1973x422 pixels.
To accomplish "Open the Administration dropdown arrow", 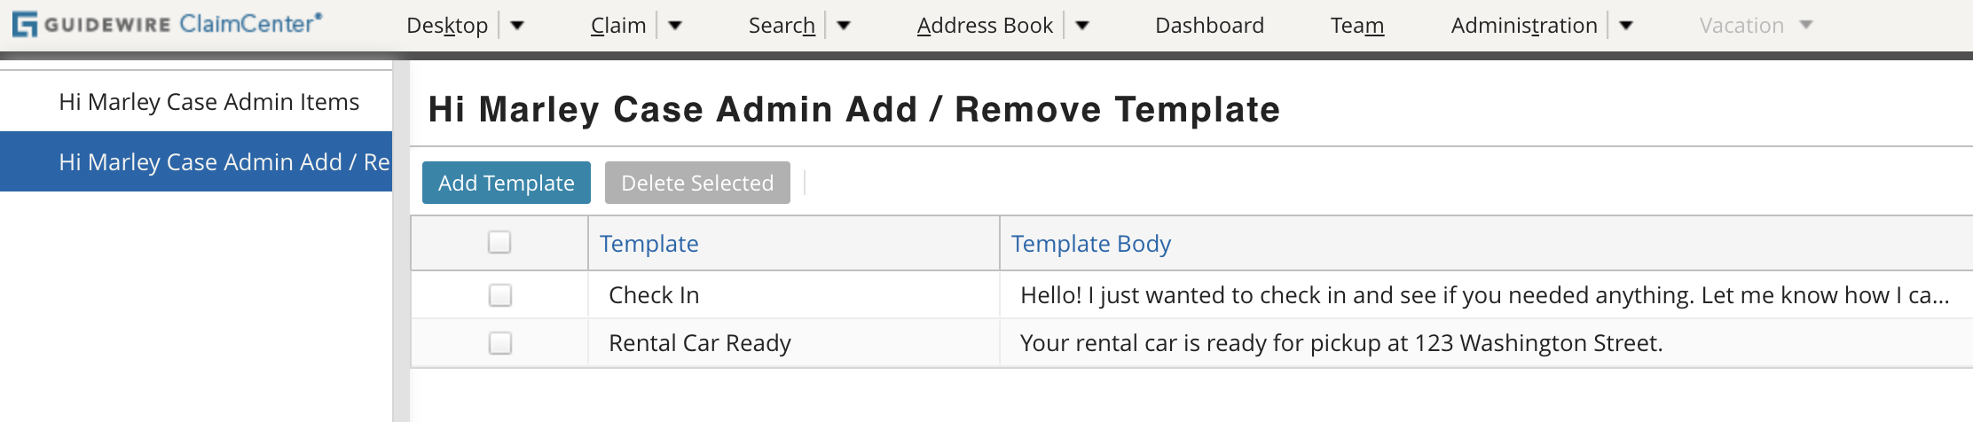I will point(1626,26).
